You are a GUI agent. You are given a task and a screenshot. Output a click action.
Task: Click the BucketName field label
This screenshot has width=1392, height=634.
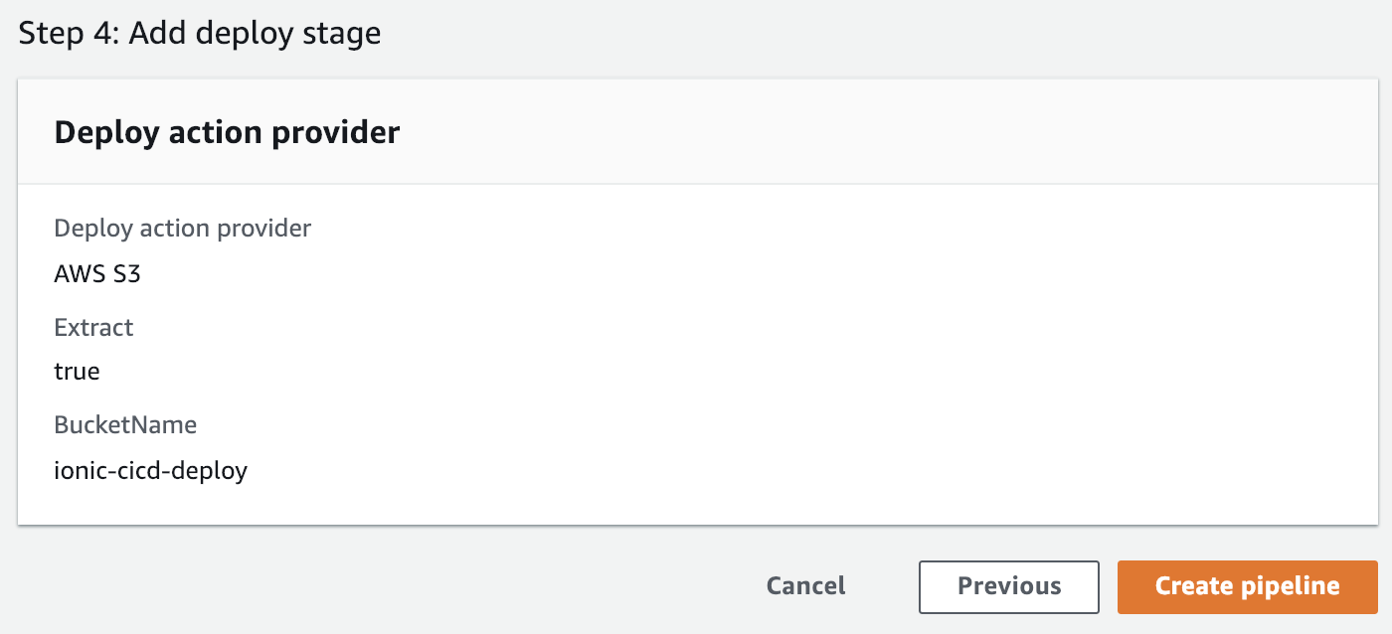click(x=125, y=425)
